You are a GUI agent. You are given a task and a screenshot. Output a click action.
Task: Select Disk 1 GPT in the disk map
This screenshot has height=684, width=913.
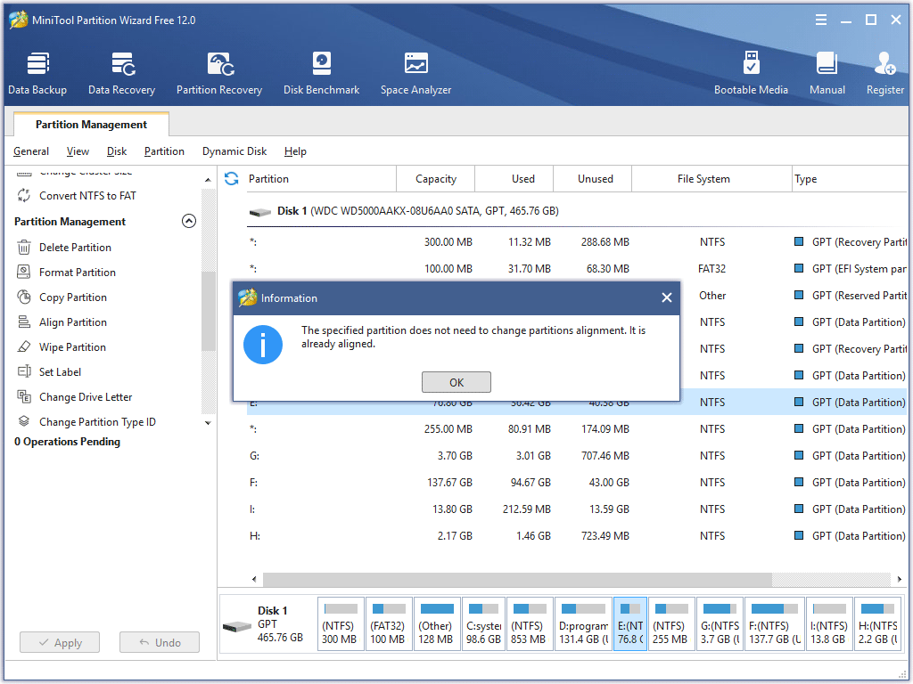point(267,624)
